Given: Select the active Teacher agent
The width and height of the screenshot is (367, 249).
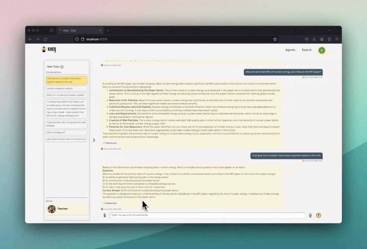Looking at the screenshot, I should 66,209.
